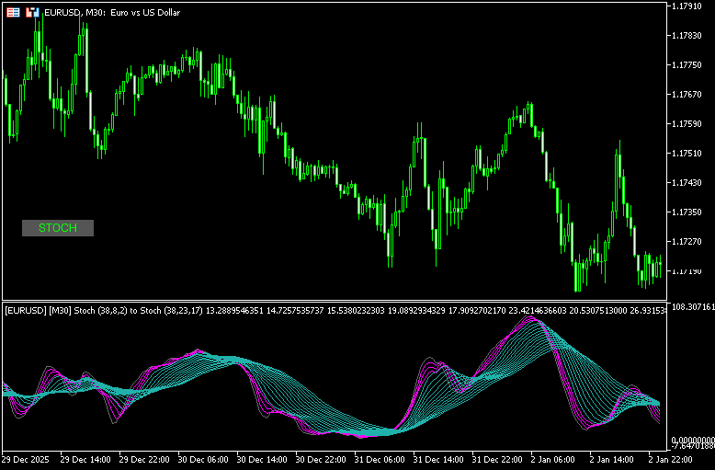This screenshot has height=470, width=715.
Task: Click the 29 Dec 2025 date label
Action: [28, 458]
